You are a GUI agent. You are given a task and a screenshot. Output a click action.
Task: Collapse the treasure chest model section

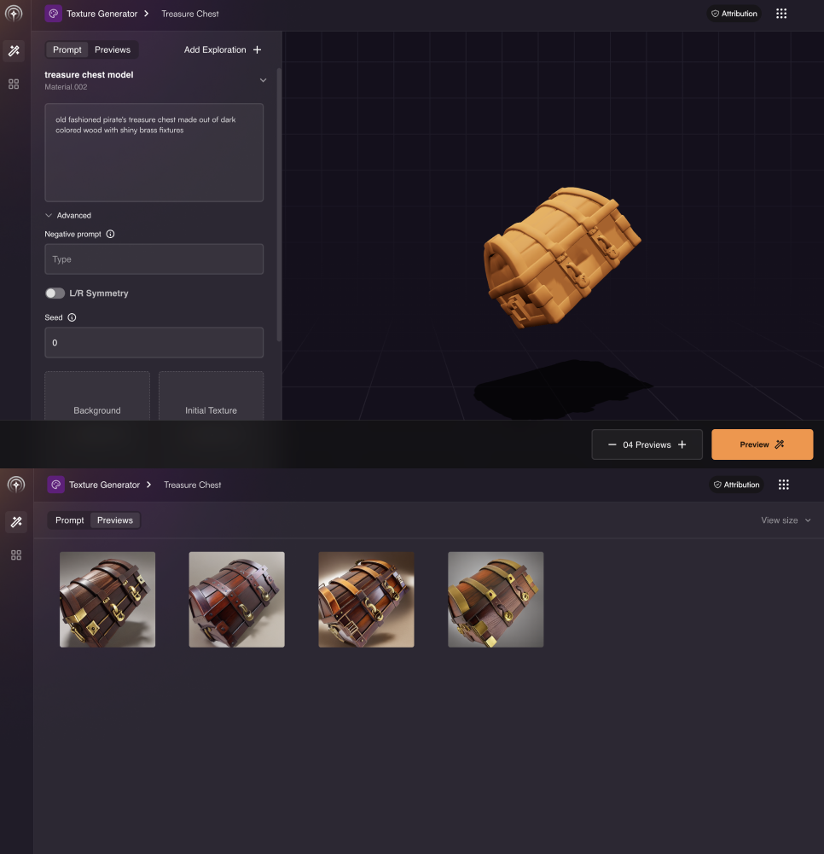coord(263,80)
